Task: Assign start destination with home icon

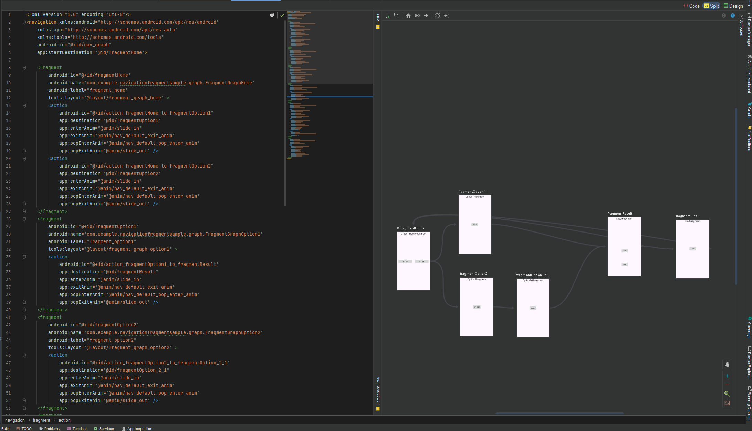Action: pos(408,15)
